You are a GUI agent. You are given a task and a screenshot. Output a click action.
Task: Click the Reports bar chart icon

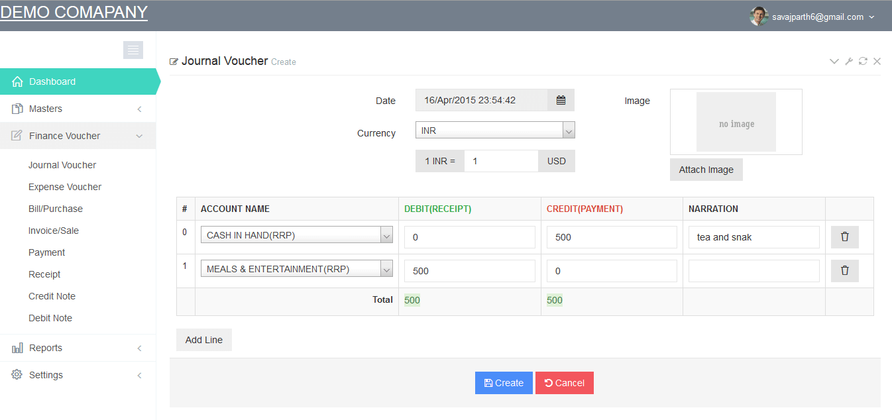[18, 348]
